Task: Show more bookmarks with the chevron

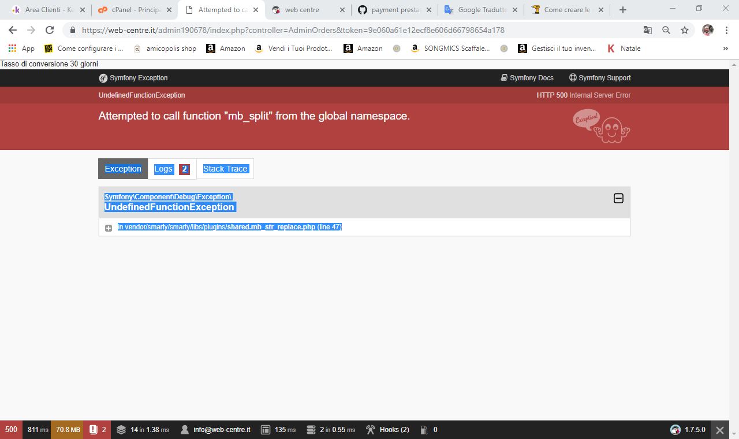Action: point(725,49)
